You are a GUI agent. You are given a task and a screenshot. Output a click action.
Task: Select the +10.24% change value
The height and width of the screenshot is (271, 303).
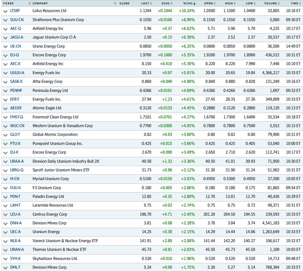[187, 11]
